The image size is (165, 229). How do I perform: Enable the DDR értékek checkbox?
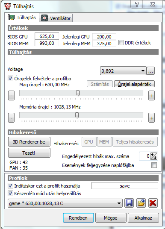[x=121, y=43]
